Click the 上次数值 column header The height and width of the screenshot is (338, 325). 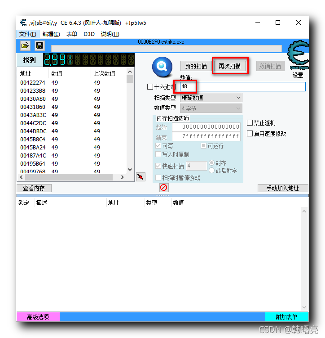click(109, 73)
